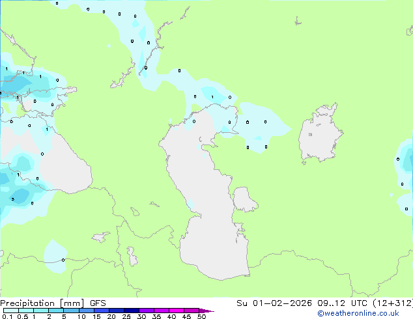Select the 10–15 mm legend swatch
The width and height of the screenshot is (413, 319).
click(87, 311)
